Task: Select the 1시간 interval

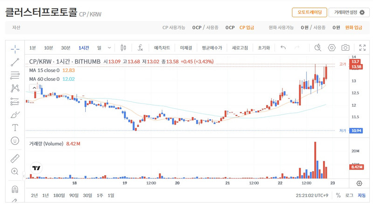Action: click(84, 48)
